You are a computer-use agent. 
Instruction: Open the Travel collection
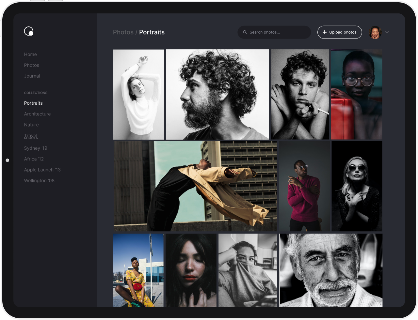point(31,135)
